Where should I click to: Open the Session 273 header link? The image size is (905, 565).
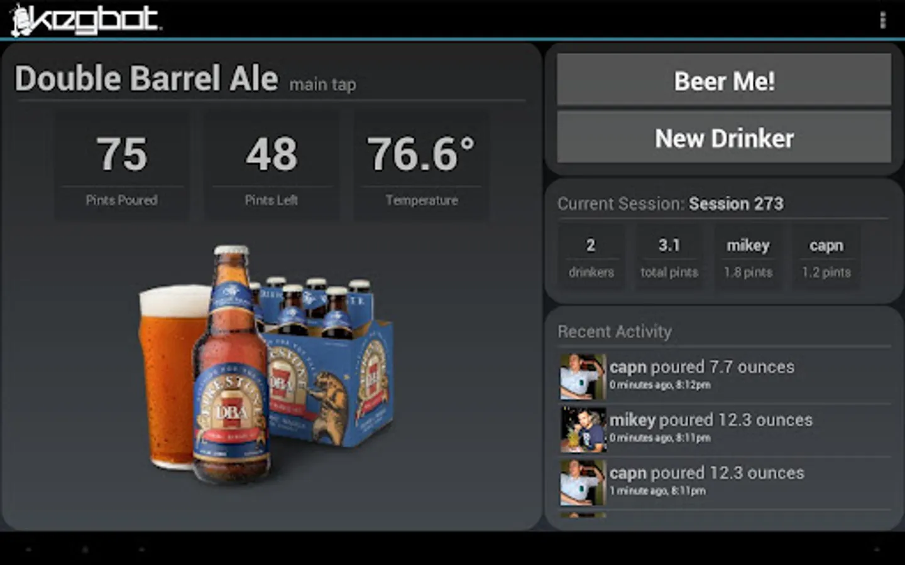coord(736,204)
